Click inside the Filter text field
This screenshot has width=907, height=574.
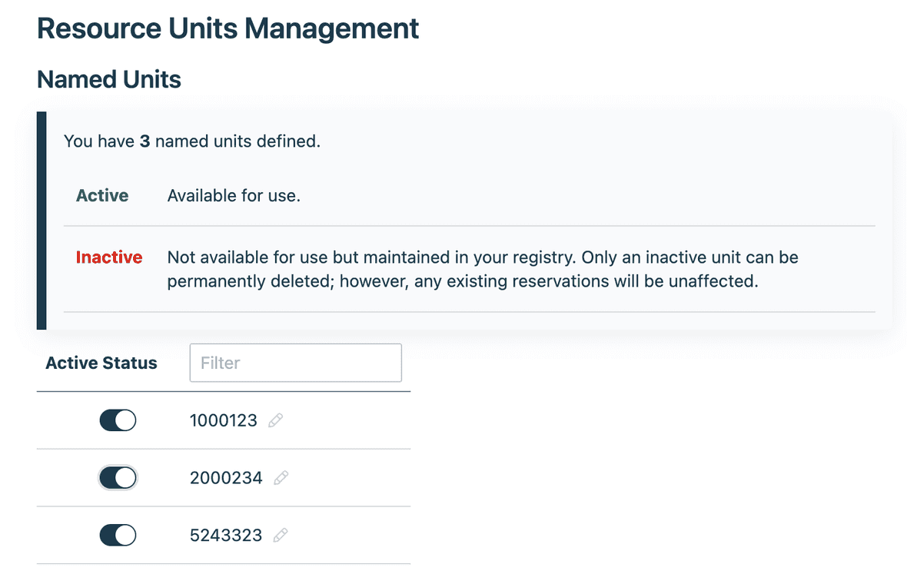coord(295,362)
